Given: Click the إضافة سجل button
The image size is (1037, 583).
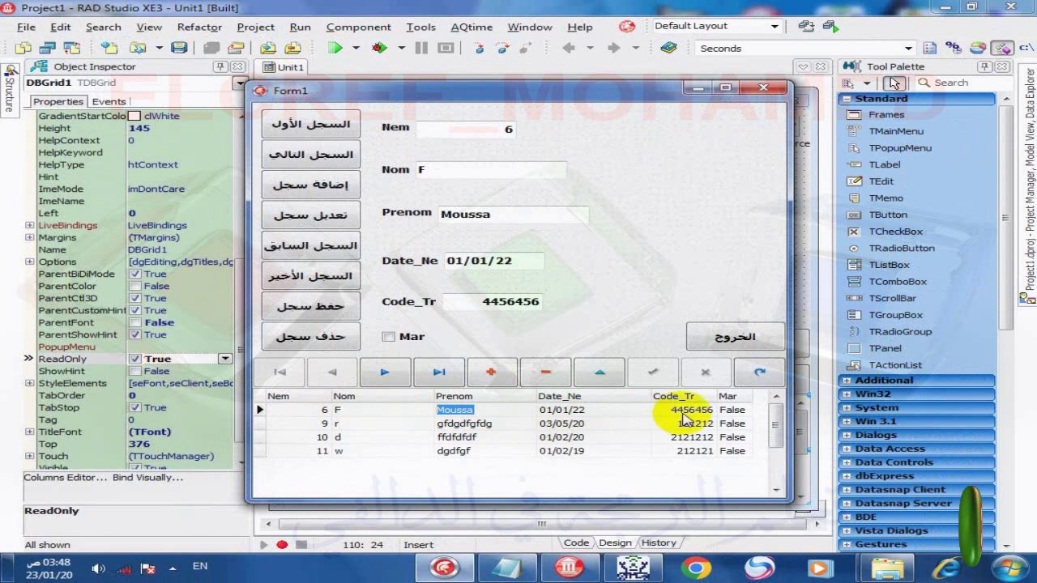Looking at the screenshot, I should point(311,185).
